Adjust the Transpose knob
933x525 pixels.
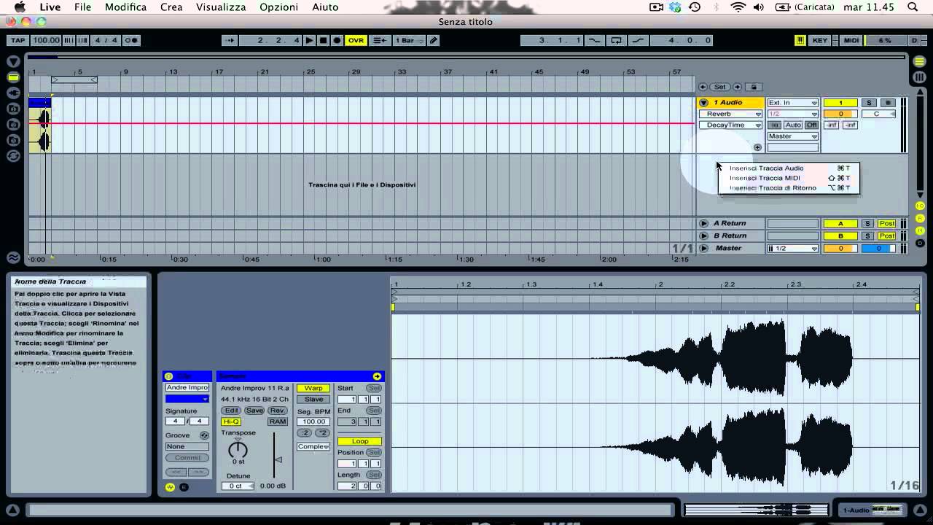(238, 449)
